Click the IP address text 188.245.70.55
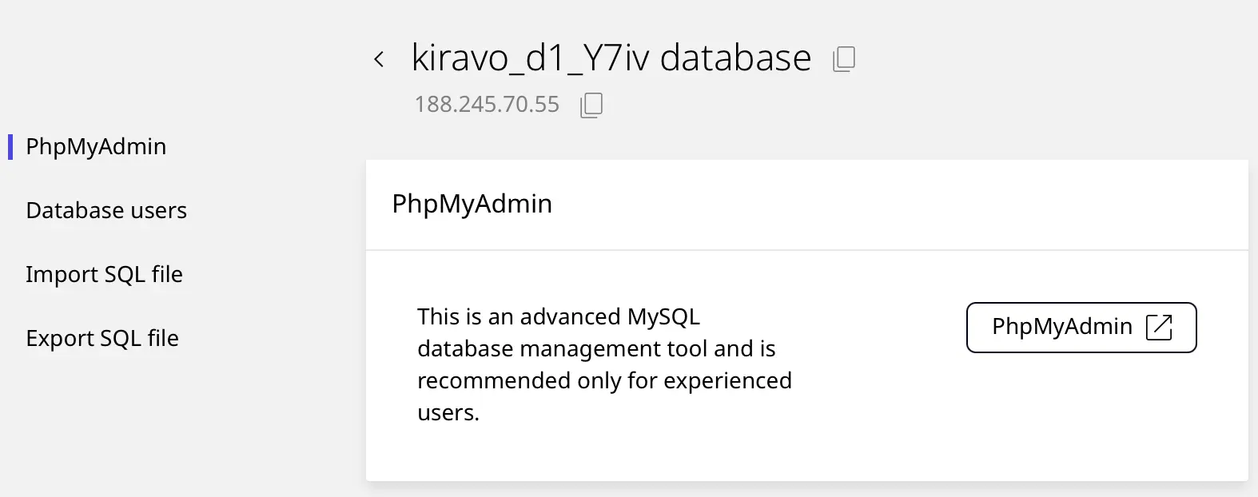The height and width of the screenshot is (497, 1258). pos(487,105)
